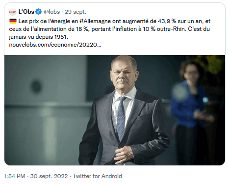Open the nouvelobs.com/economie article link
The width and height of the screenshot is (229, 184).
click(55, 45)
